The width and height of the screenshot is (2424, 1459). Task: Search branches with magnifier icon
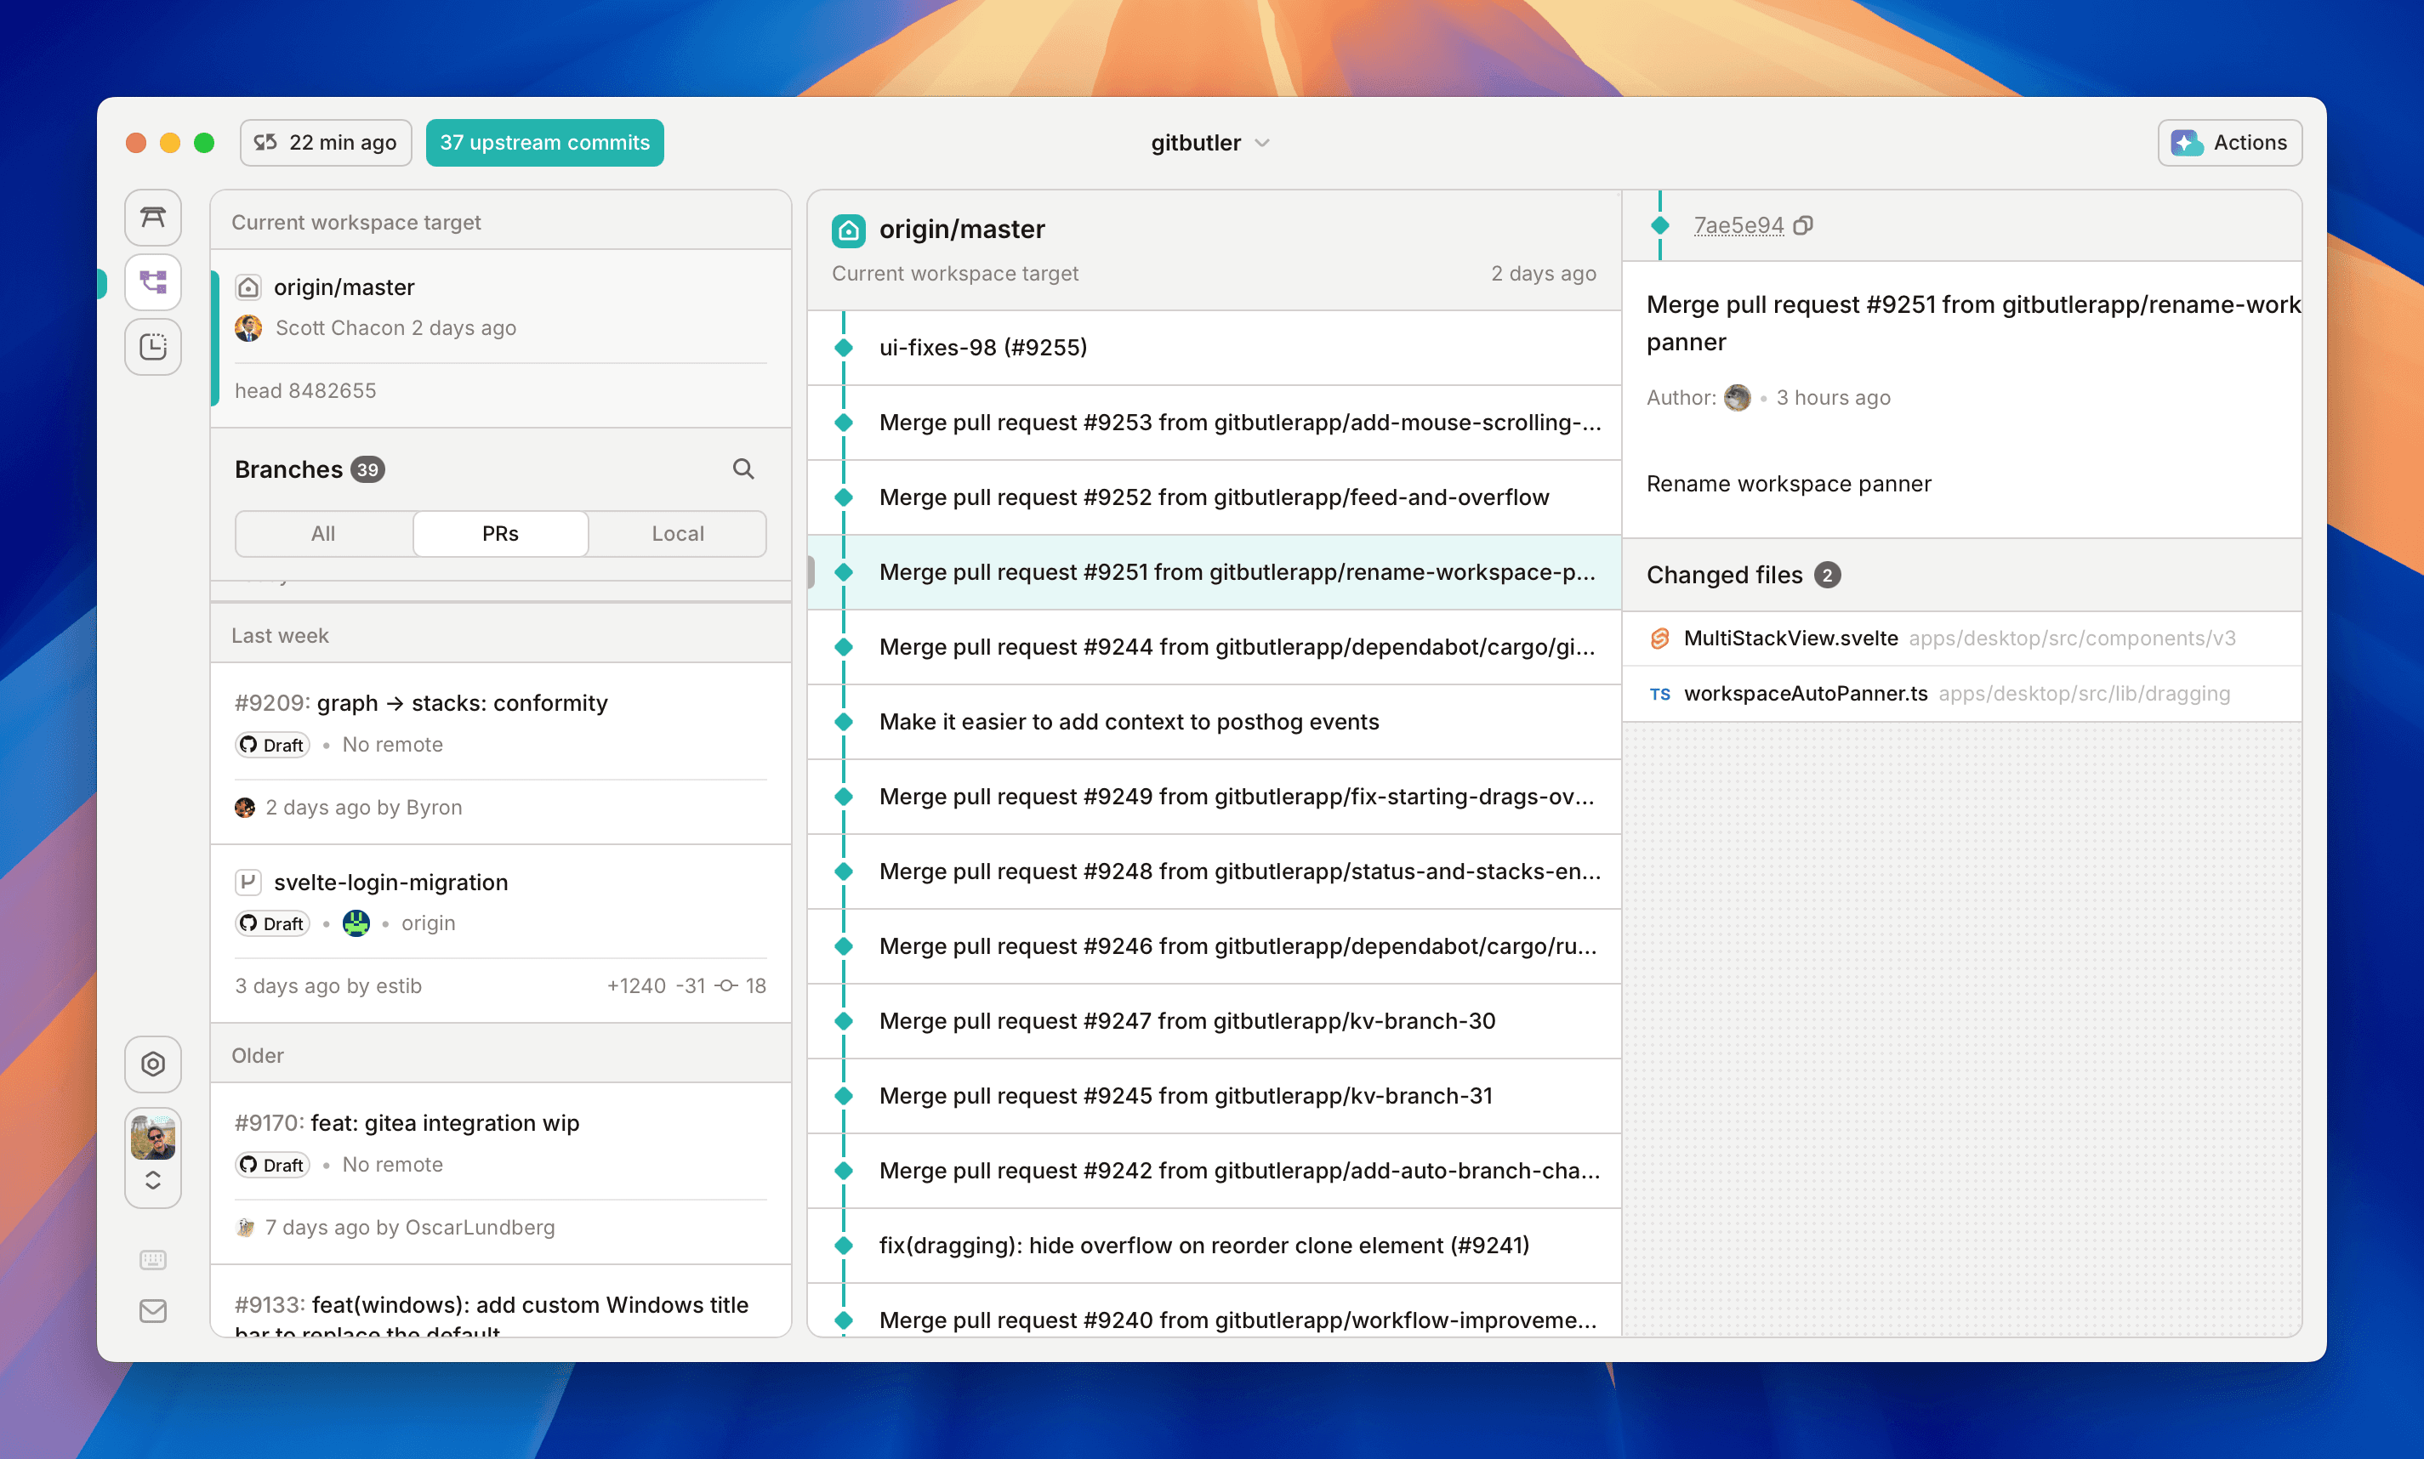tap(743, 469)
